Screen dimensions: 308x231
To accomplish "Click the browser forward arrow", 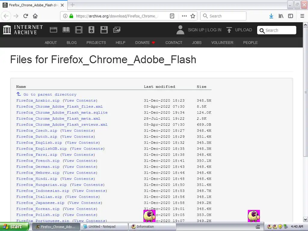I will (x=16, y=16).
